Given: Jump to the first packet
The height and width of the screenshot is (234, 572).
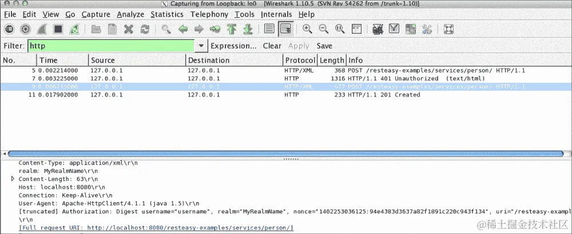Looking at the screenshot, I should coord(232,29).
